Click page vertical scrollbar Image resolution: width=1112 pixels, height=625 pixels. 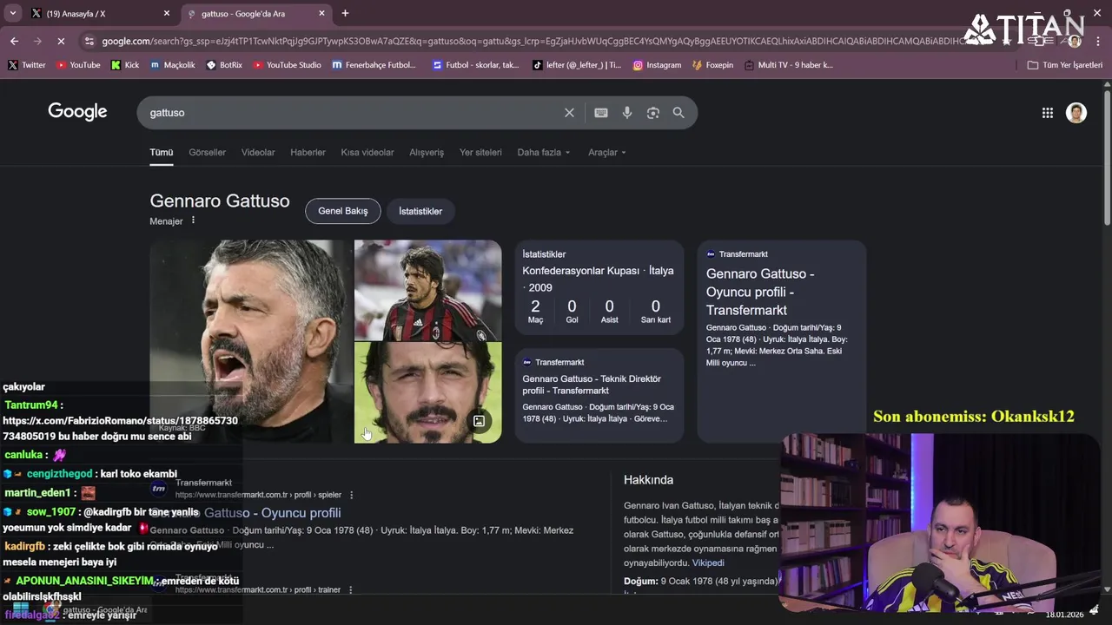(1107, 156)
